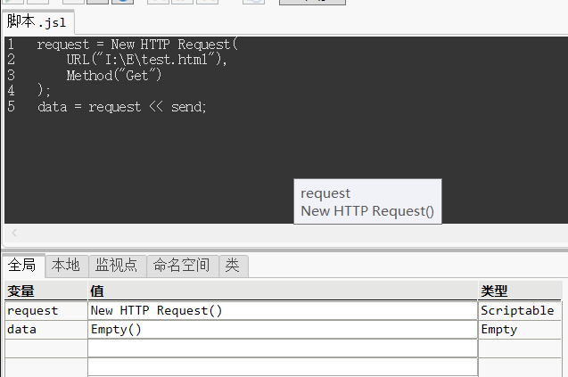Image resolution: width=568 pixels, height=377 pixels.
Task: Switch to the 监视点 tab
Action: click(116, 266)
